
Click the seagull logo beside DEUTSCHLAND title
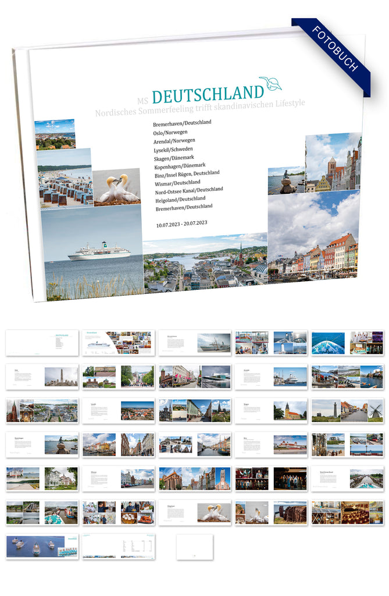pos(271,83)
